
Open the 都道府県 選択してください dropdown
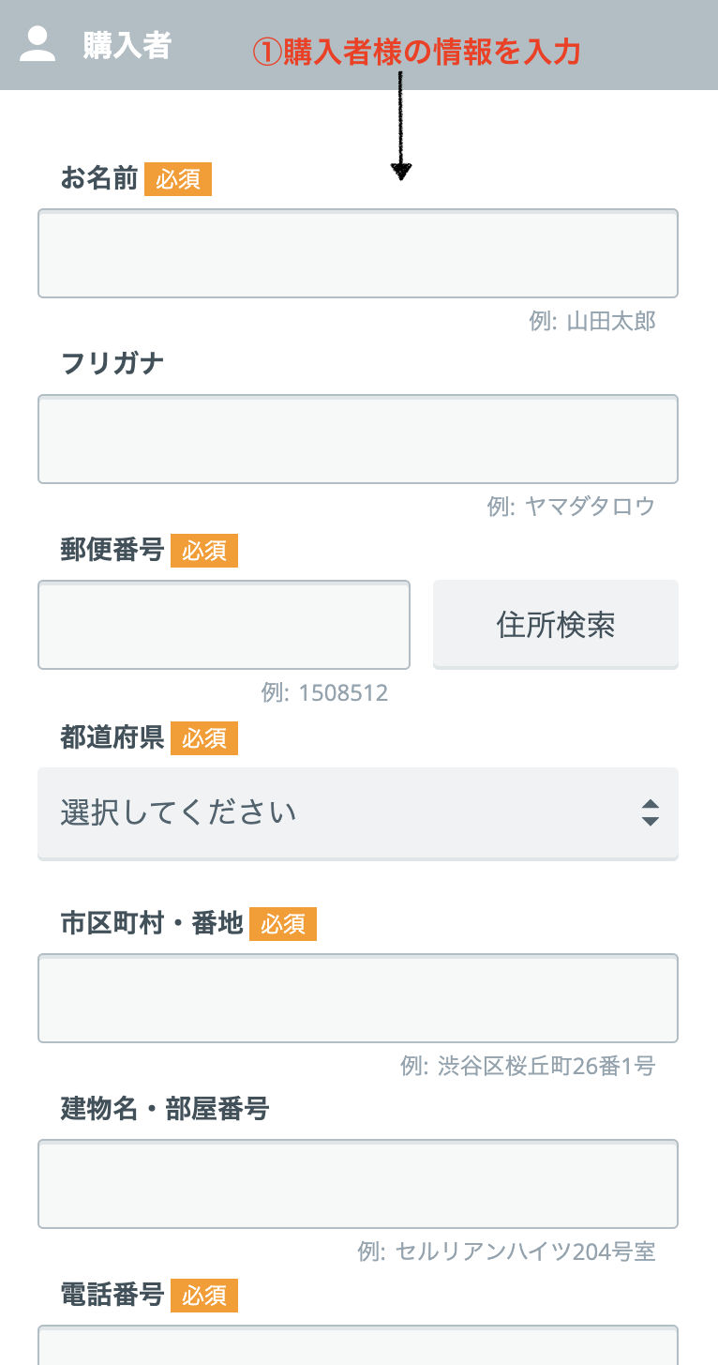point(357,812)
